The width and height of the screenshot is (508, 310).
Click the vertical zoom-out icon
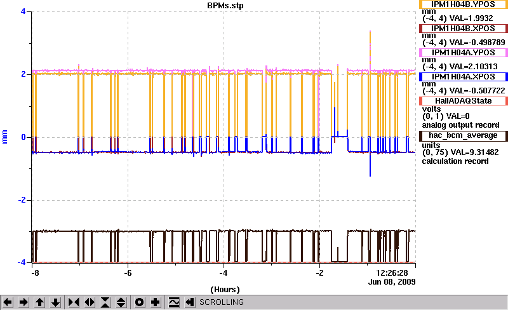(121, 302)
